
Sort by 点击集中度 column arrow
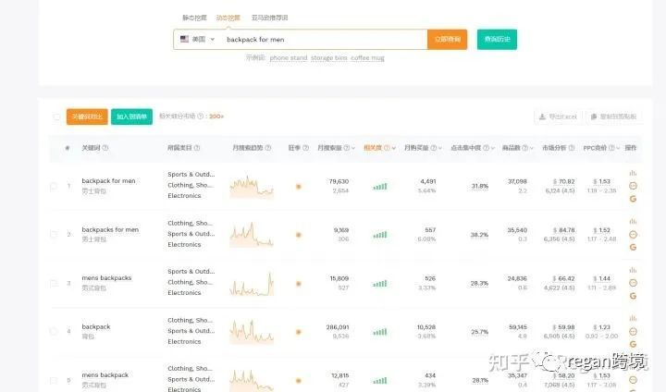[493, 148]
